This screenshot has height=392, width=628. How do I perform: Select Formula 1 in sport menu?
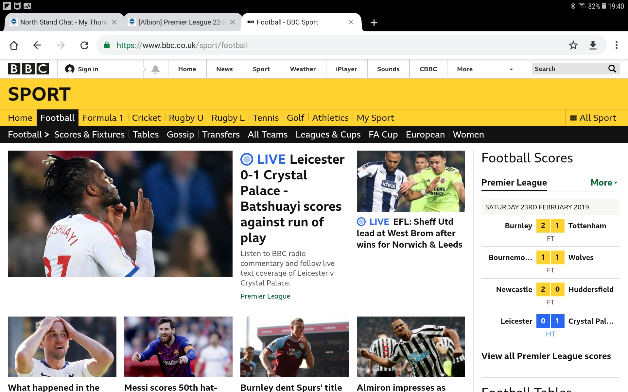(x=103, y=118)
